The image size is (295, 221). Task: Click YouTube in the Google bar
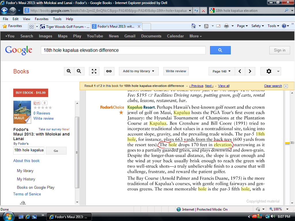(x=95, y=36)
